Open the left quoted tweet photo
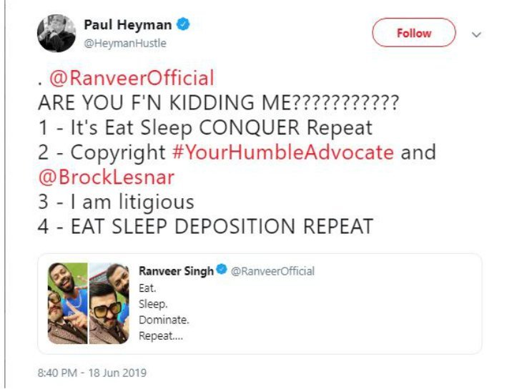The image size is (522, 392). [67, 303]
